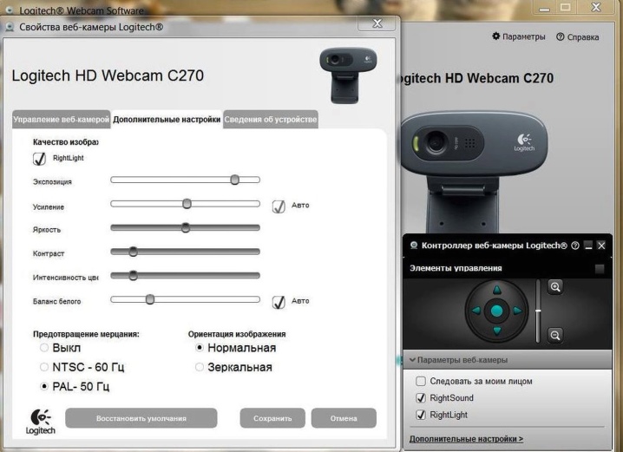623x452 pixels.
Task: Pan camera down with the down arrow
Action: (x=496, y=331)
